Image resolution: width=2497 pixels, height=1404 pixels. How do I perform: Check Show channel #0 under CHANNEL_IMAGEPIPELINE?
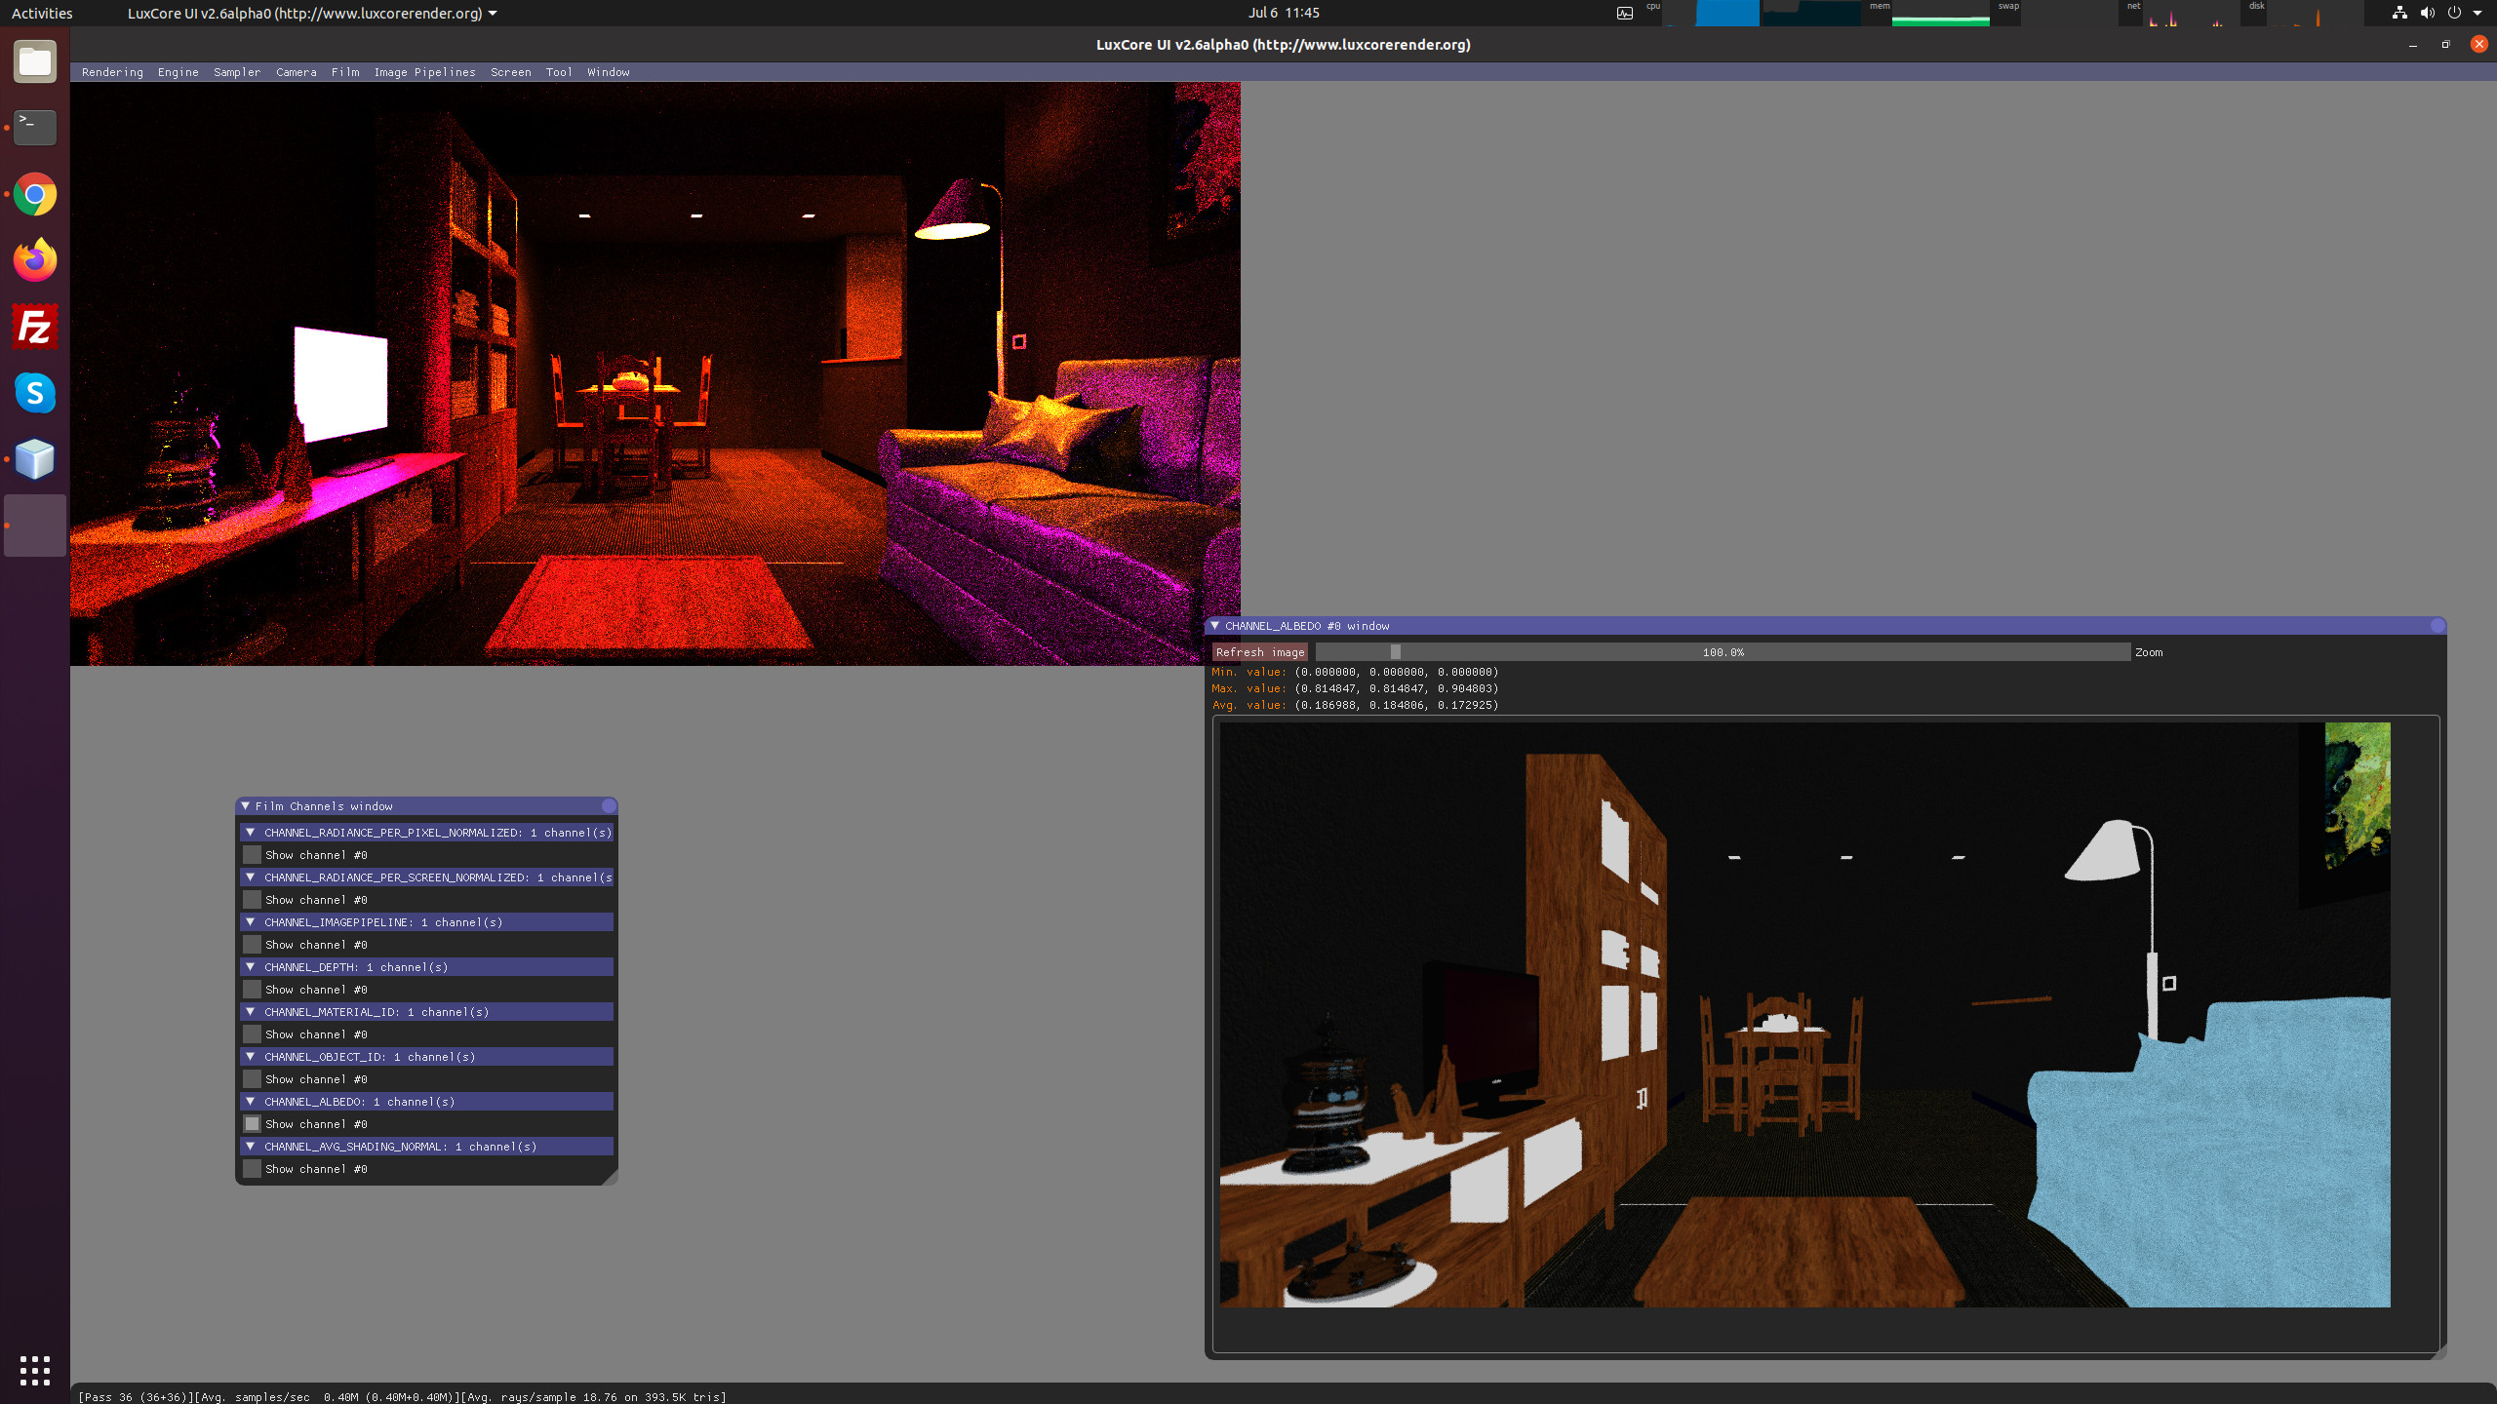[253, 945]
